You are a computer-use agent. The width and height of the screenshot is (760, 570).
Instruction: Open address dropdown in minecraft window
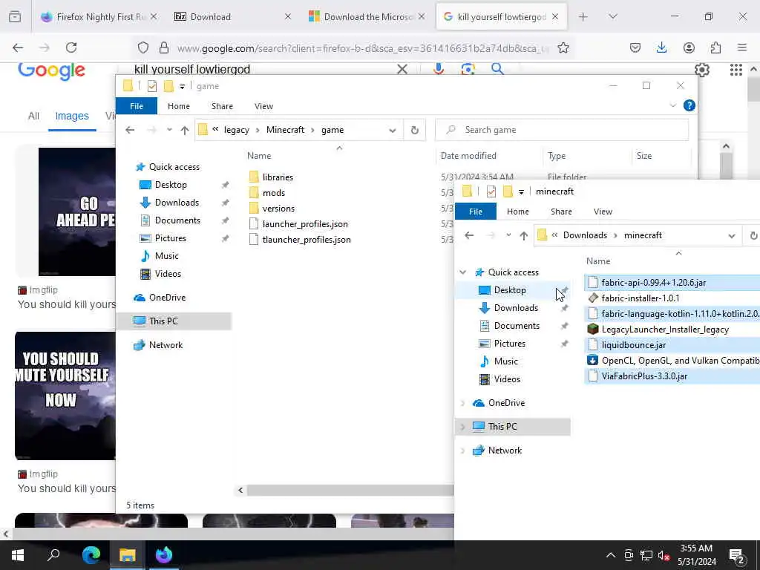point(731,235)
